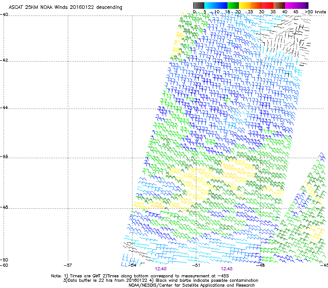Click the '45' legend scale label
Viewport: 328px width, 288px height.
[x=296, y=12]
